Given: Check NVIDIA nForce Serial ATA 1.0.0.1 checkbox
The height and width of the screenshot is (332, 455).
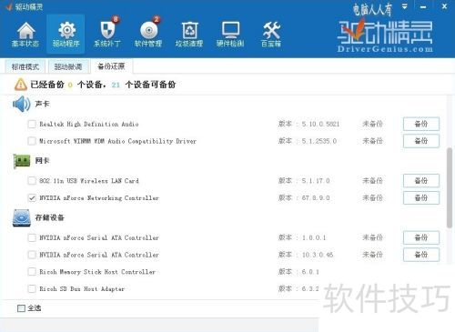Looking at the screenshot, I should tap(32, 237).
